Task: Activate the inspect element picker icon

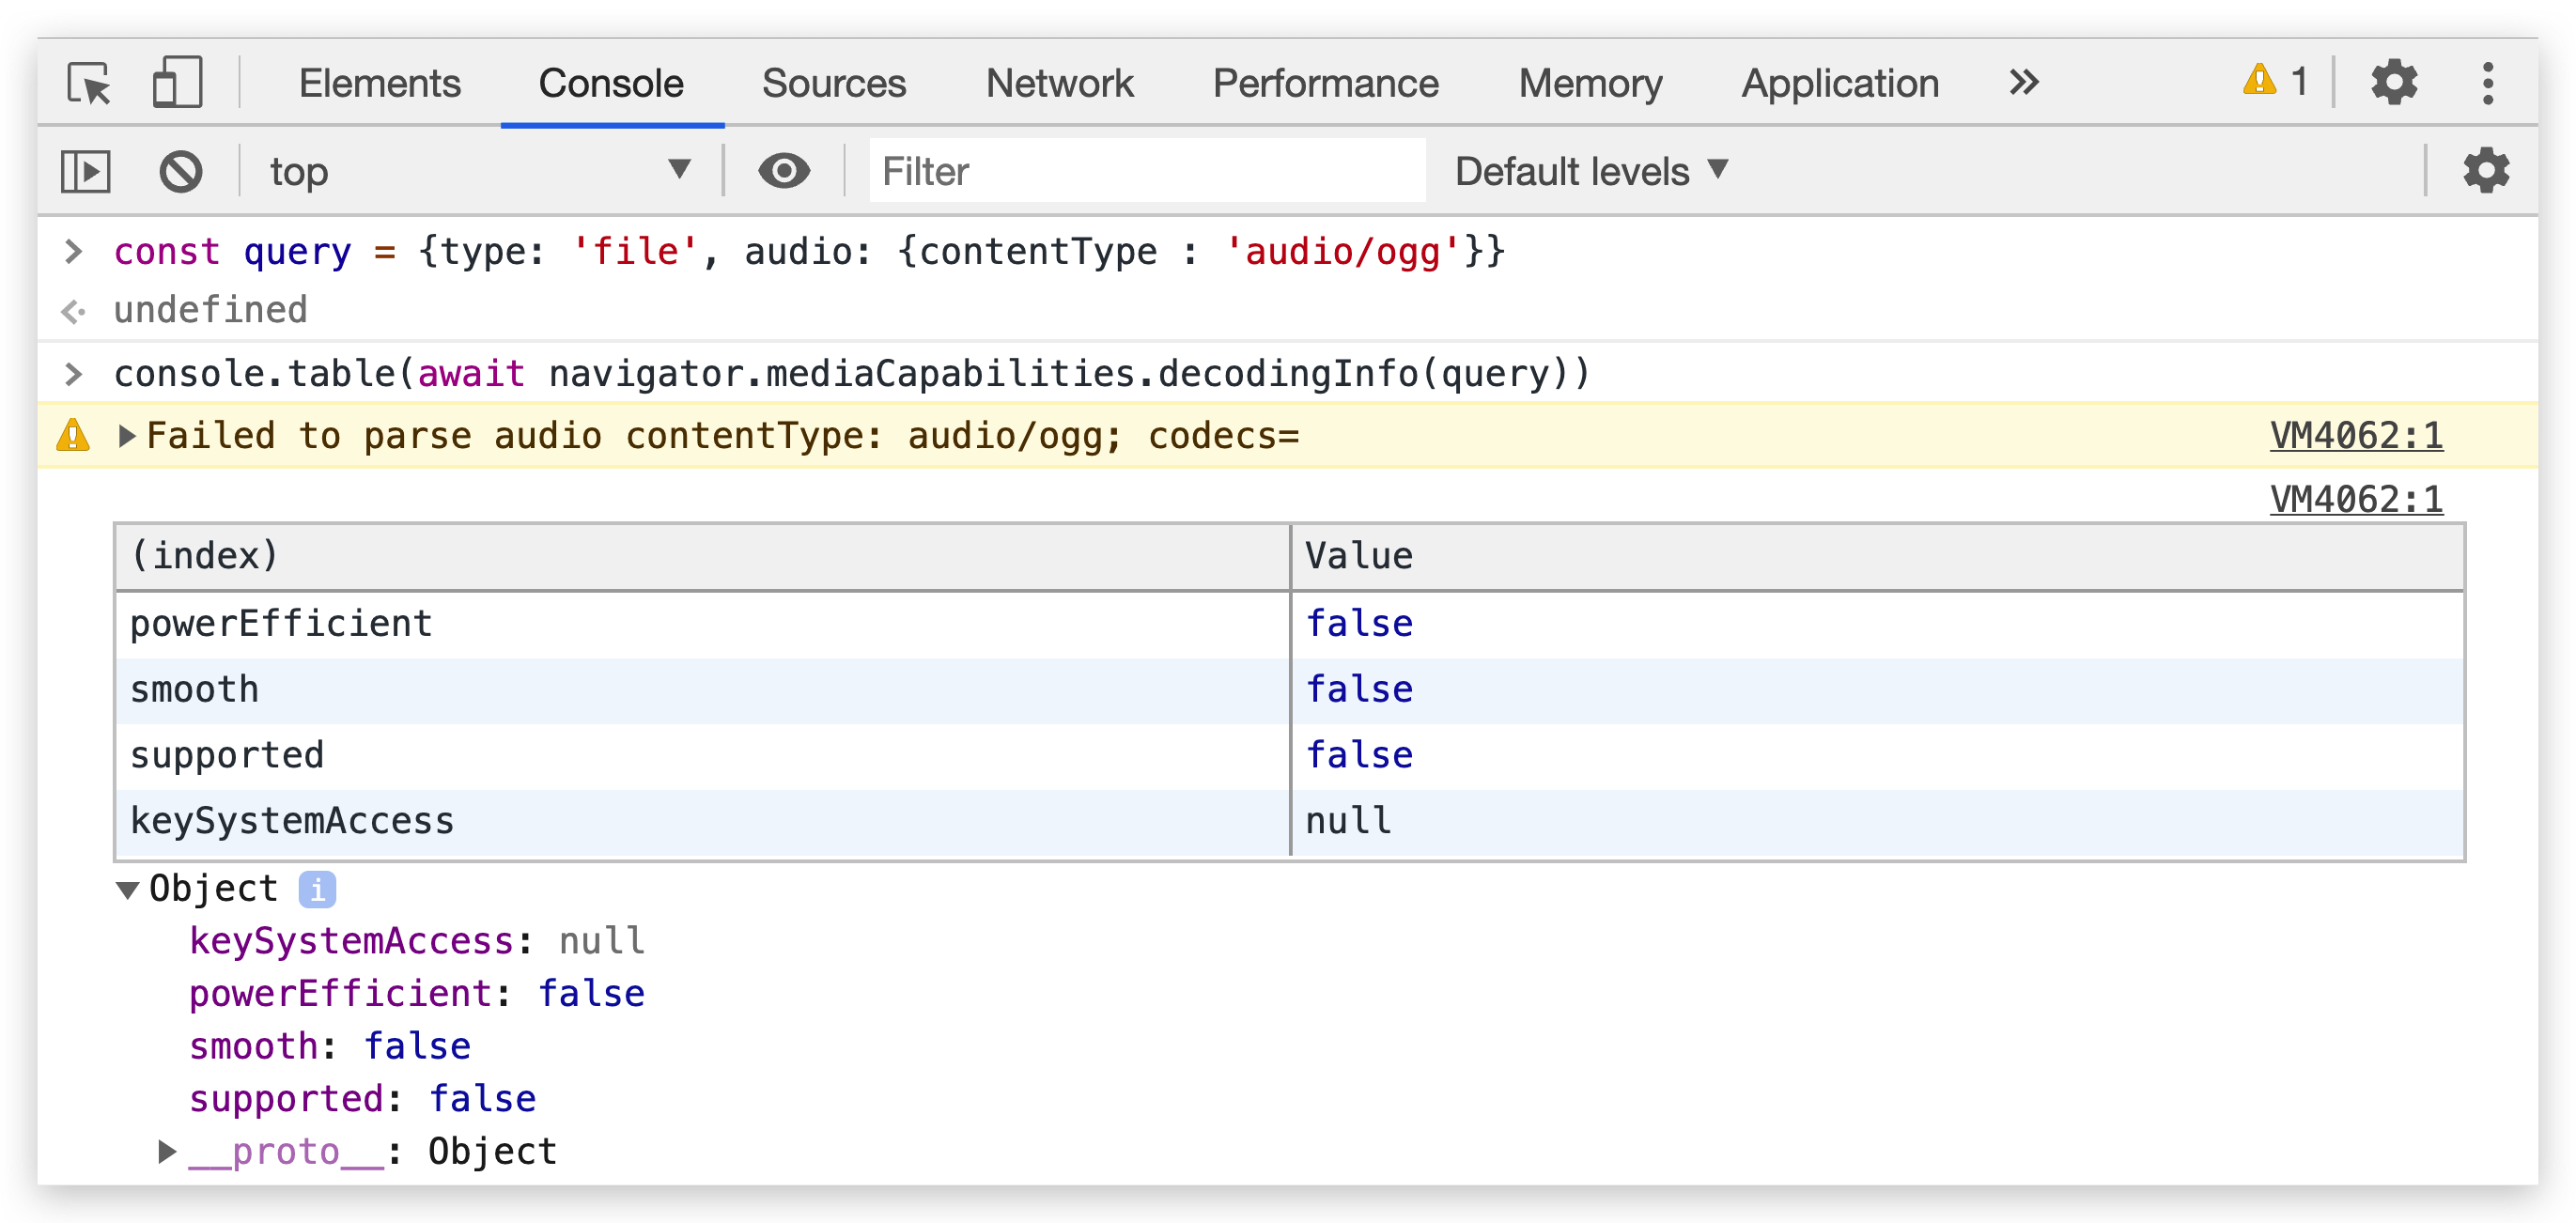Action: [89, 83]
